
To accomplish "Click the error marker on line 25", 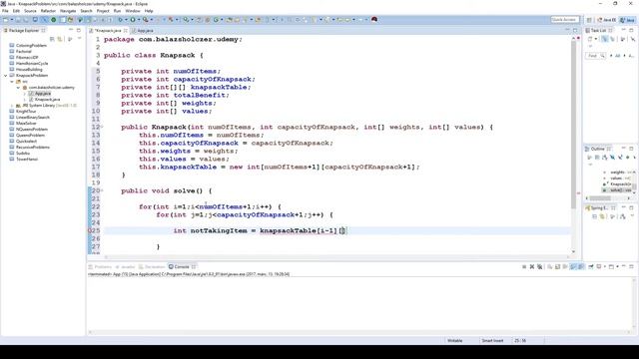I will point(91,230).
